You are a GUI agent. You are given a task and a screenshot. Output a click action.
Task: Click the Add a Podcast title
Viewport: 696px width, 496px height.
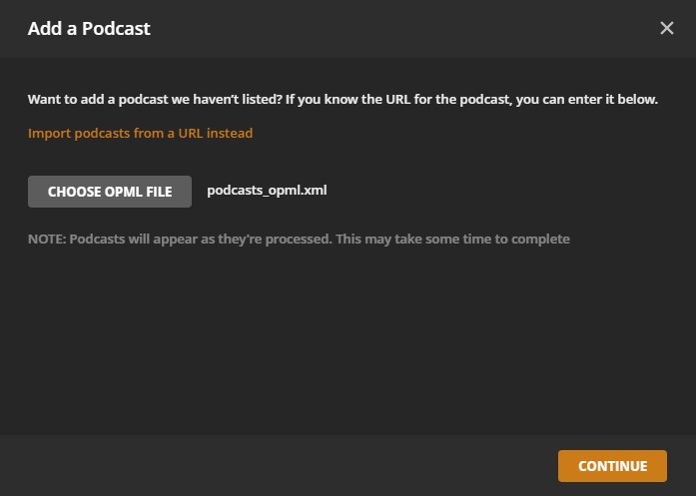point(89,28)
